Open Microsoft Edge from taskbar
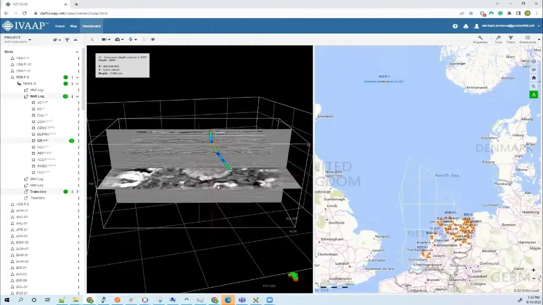The width and height of the screenshot is (543, 305). (228, 300)
